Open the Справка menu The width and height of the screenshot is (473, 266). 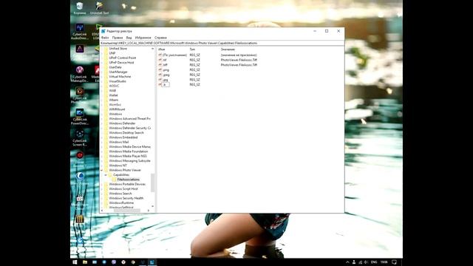(x=160, y=38)
